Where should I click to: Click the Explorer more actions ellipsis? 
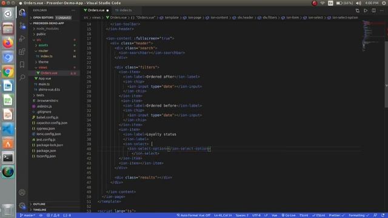click(x=73, y=10)
